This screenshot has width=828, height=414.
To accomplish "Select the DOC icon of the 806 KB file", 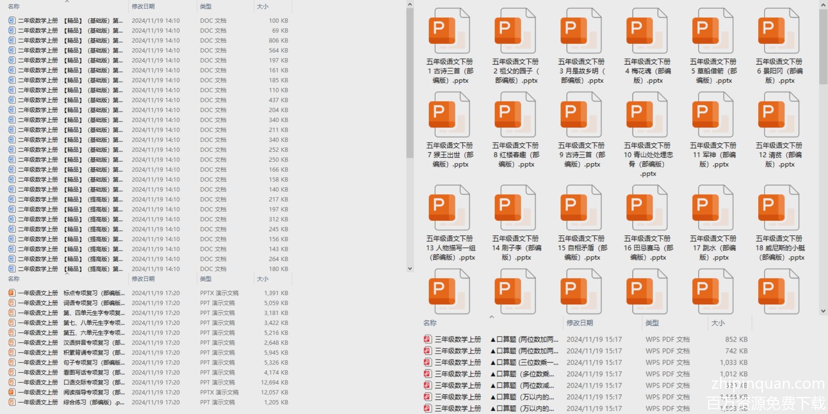I will point(12,41).
